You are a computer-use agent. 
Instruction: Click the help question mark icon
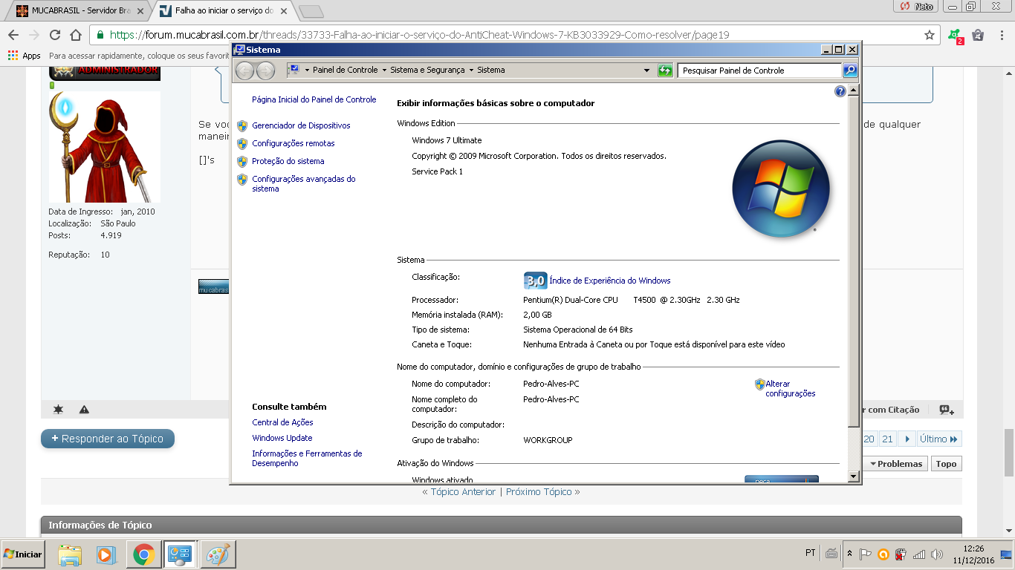840,91
